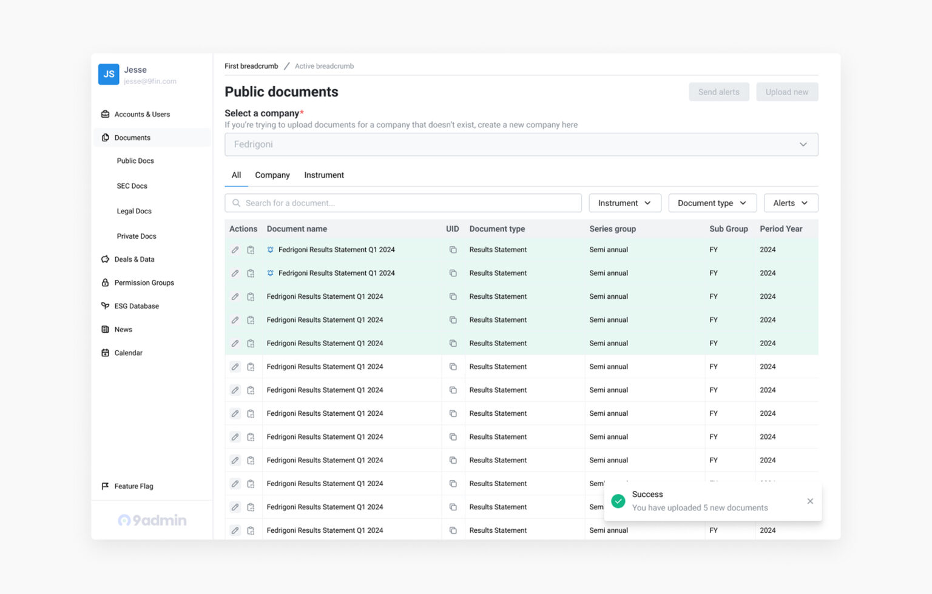The width and height of the screenshot is (932, 594).
Task: Open SEC Docs in sidebar
Action: (x=132, y=186)
